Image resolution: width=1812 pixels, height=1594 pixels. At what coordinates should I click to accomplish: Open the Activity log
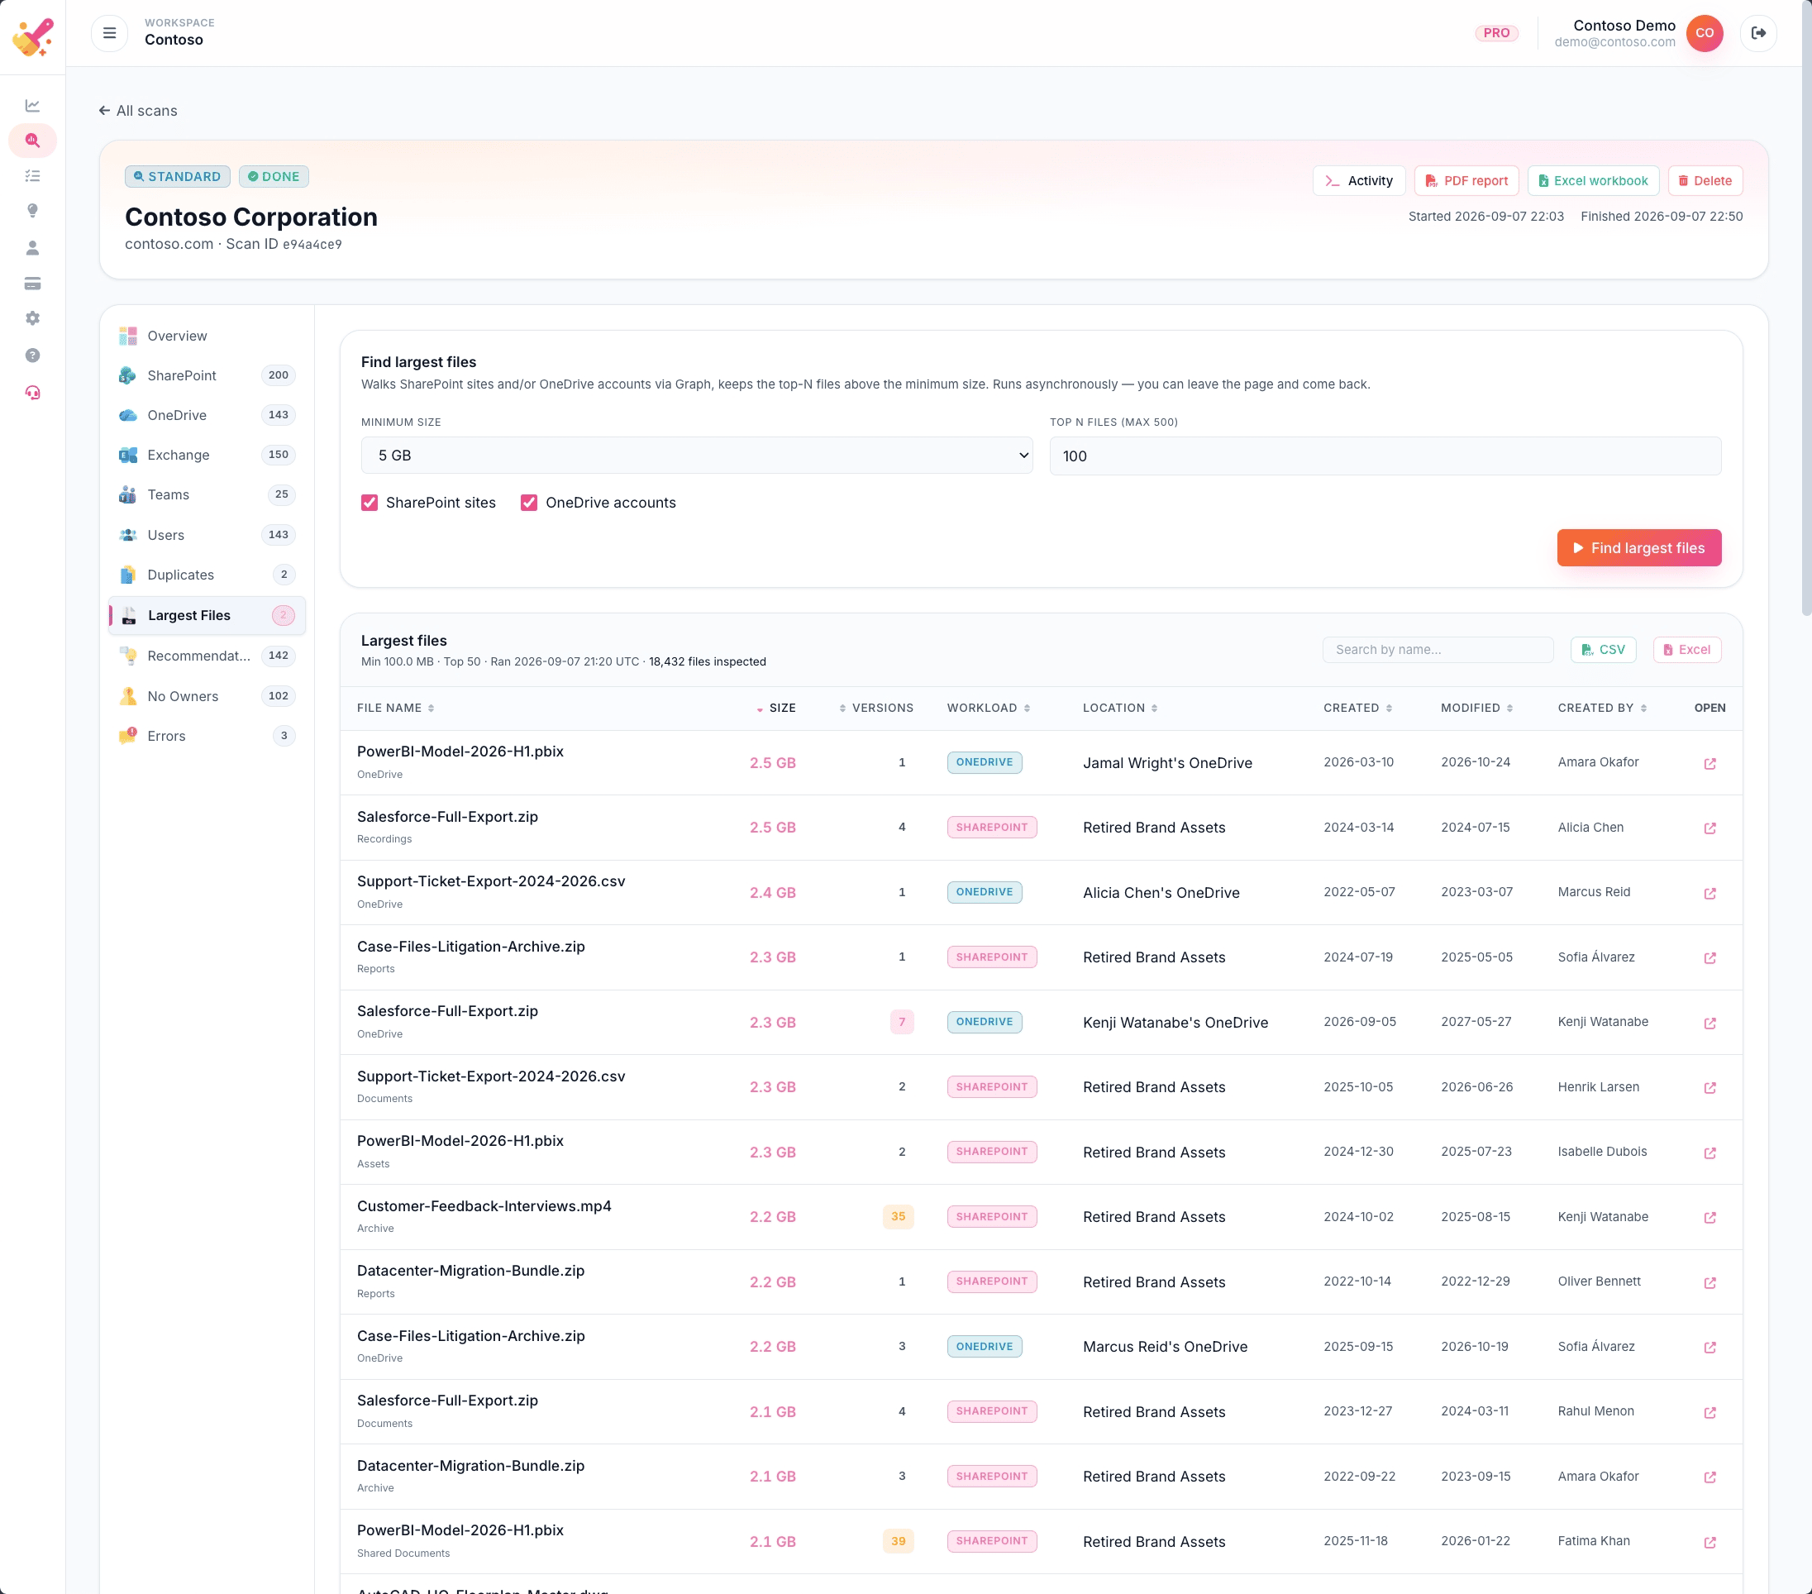pos(1358,181)
